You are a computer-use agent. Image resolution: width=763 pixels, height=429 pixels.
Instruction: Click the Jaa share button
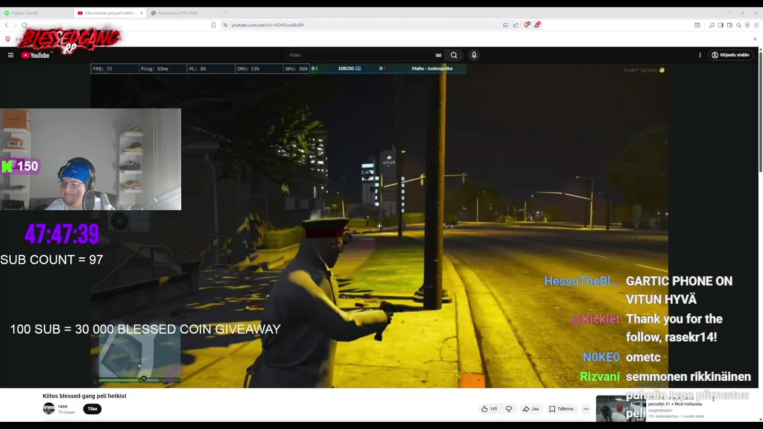(x=531, y=409)
